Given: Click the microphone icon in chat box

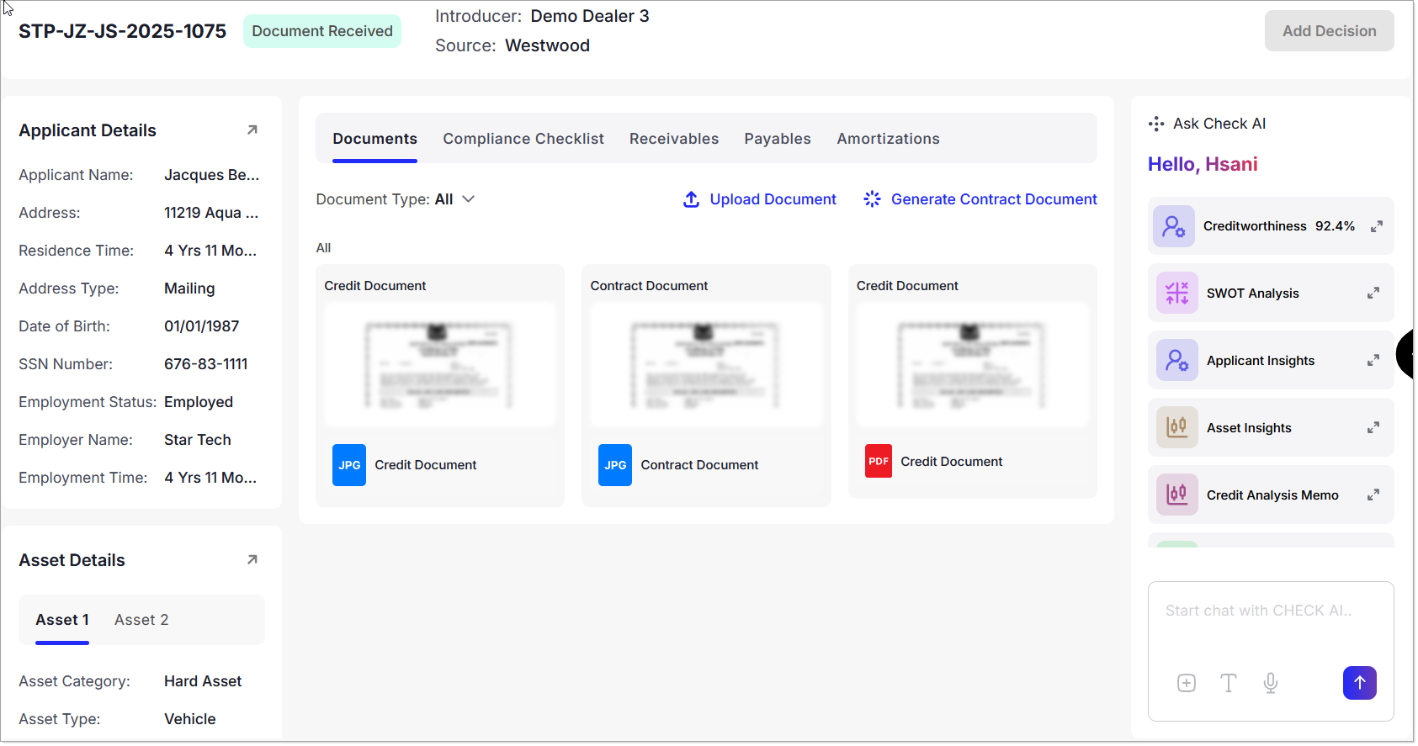Looking at the screenshot, I should click(1271, 684).
